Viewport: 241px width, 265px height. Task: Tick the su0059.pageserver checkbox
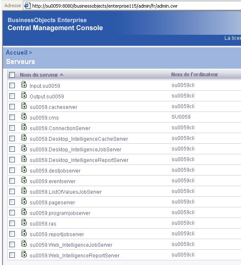pyautogui.click(x=12, y=202)
